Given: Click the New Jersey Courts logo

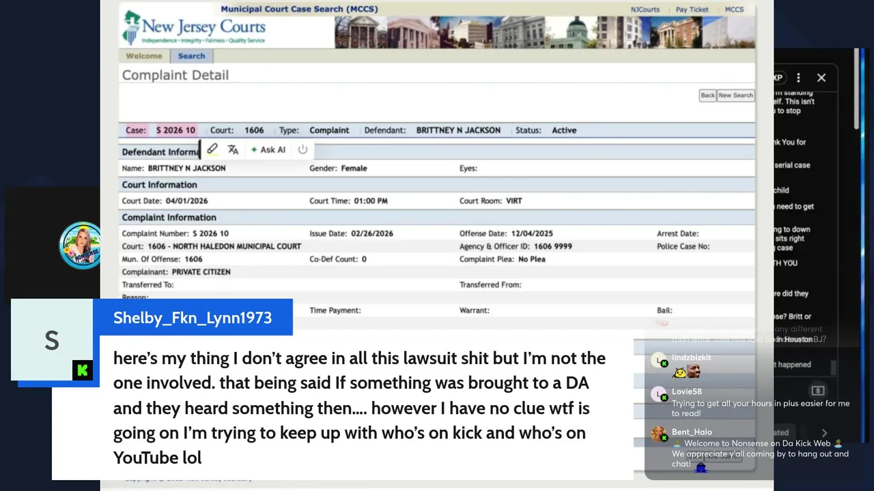Looking at the screenshot, I should [194, 29].
